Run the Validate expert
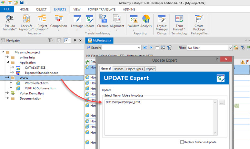Image resolution: width=250 pixels, height=149 pixels. pyautogui.click(x=134, y=23)
